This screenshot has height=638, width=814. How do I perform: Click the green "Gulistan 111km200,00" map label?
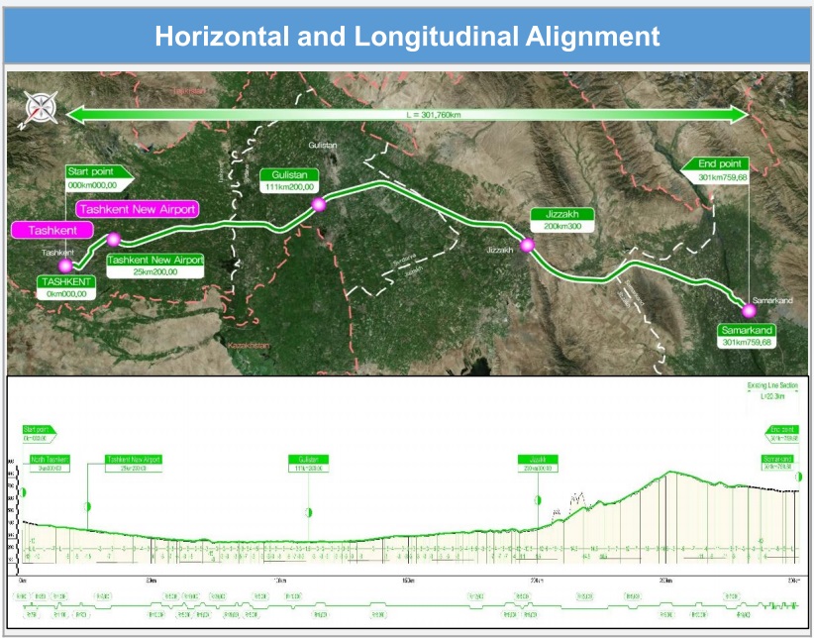coord(289,181)
